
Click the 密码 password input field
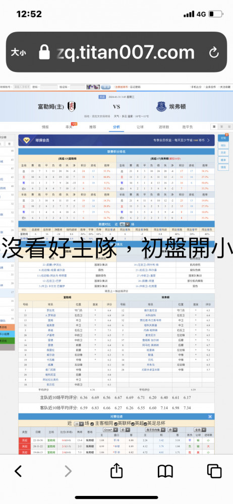[49, 87]
